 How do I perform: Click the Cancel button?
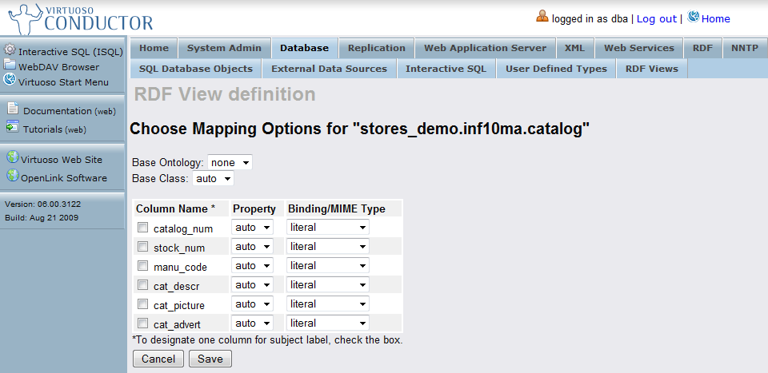(x=158, y=359)
